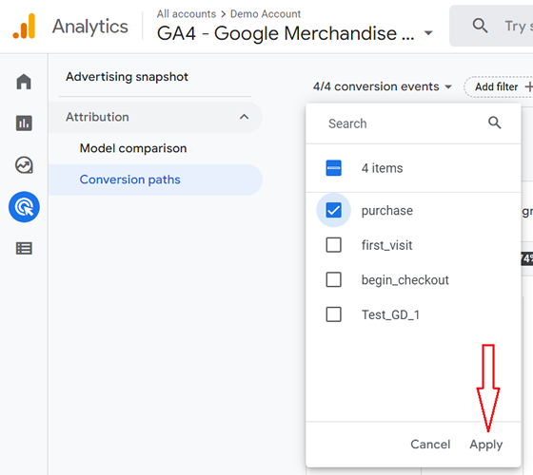
Task: Follow the All accounts breadcrumb link
Action: coord(187,14)
